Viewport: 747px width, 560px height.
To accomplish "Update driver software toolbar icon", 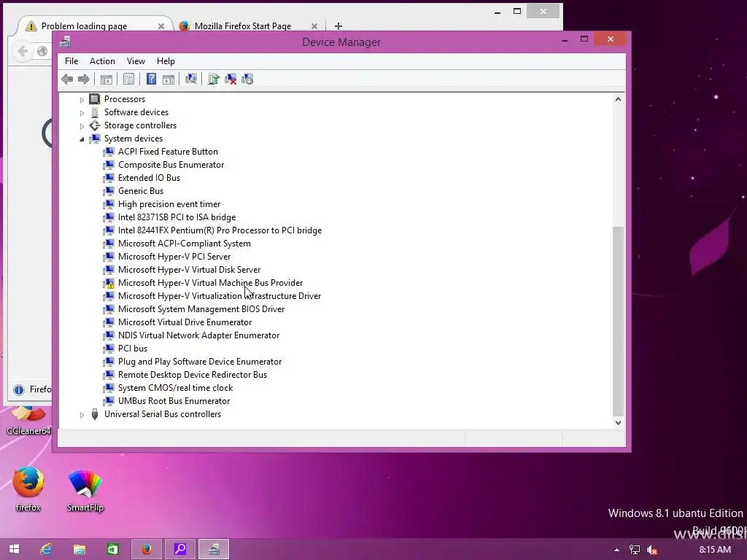I will tap(214, 79).
